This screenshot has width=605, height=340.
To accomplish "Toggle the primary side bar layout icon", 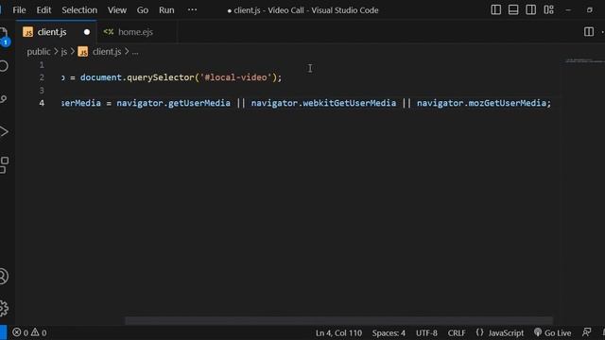I will 495,10.
